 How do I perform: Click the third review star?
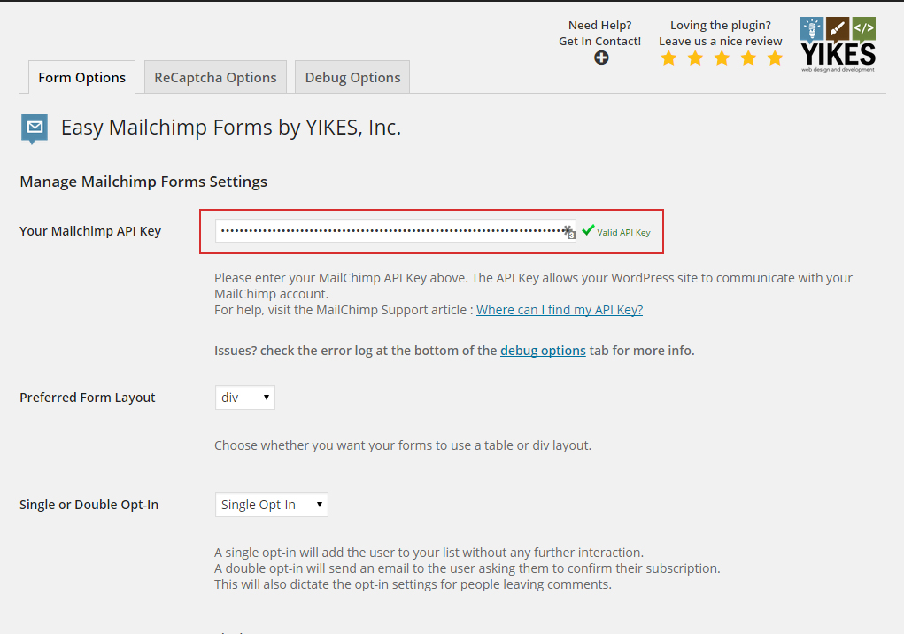coord(722,58)
